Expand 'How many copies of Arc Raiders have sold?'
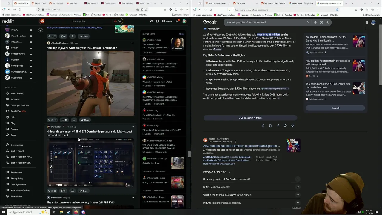382x215 pixels. coord(251,179)
